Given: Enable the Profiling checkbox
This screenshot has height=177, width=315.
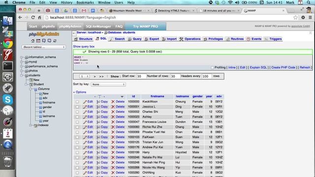Looking at the screenshot, I should [212, 68].
